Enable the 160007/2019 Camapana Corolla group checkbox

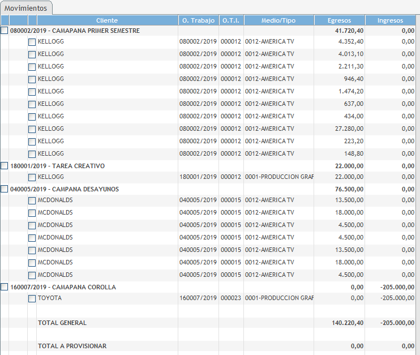coord(5,287)
